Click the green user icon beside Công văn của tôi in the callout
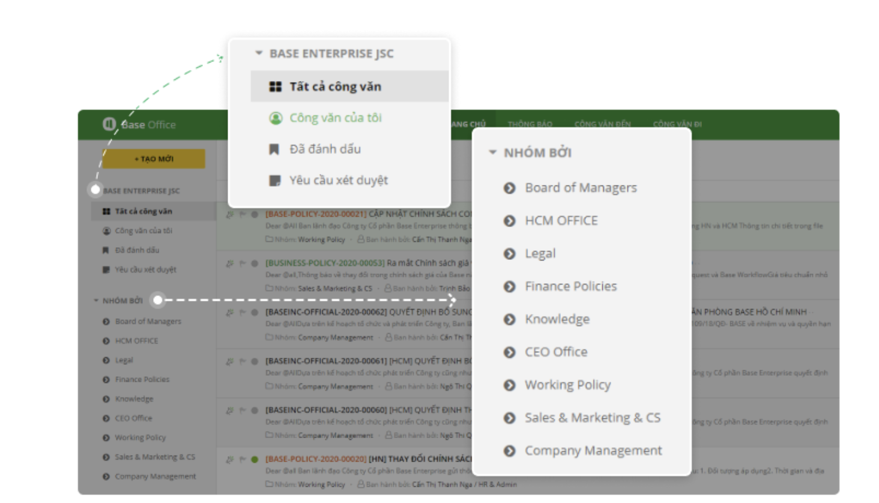The image size is (879, 503). click(276, 118)
